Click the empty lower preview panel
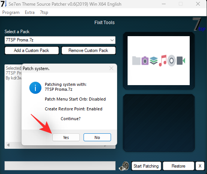Screen dimensions: 207x174 point(159,123)
